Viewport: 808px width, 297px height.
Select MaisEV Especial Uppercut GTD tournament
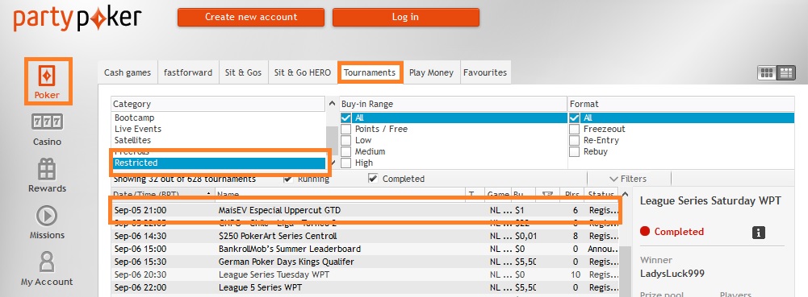(365, 210)
